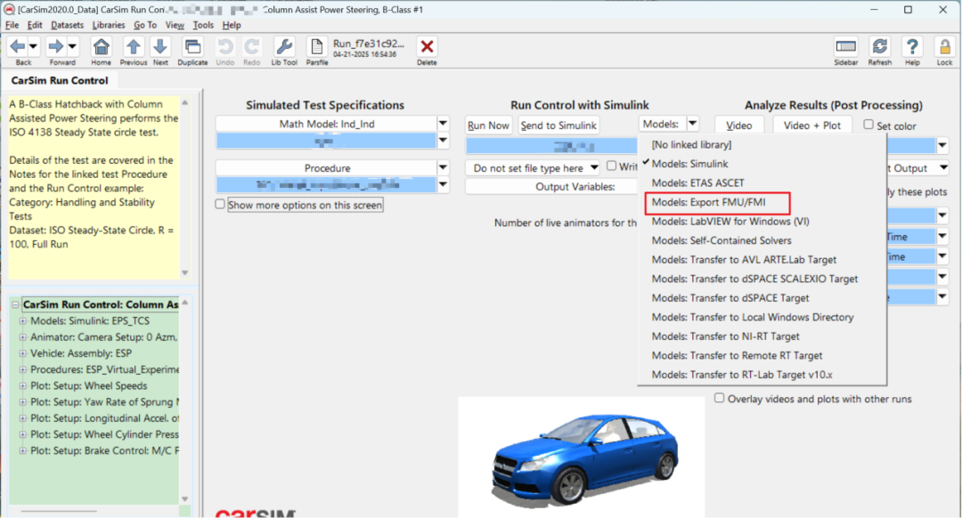Toggle the Set color checkbox
962x518 pixels.
[x=868, y=125]
